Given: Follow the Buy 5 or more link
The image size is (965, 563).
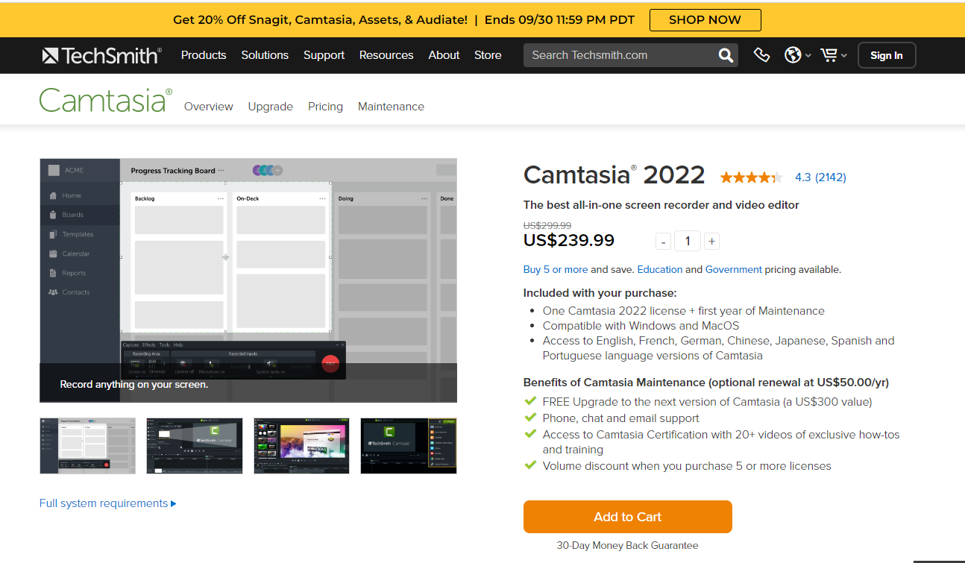Looking at the screenshot, I should tap(556, 270).
